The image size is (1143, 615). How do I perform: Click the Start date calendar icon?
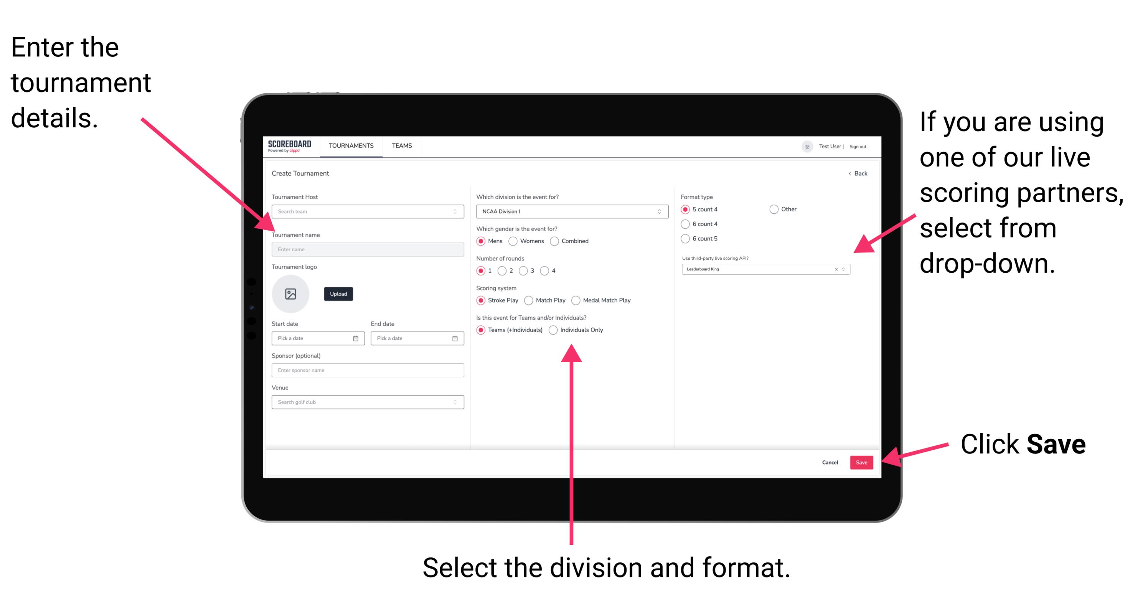coord(357,338)
